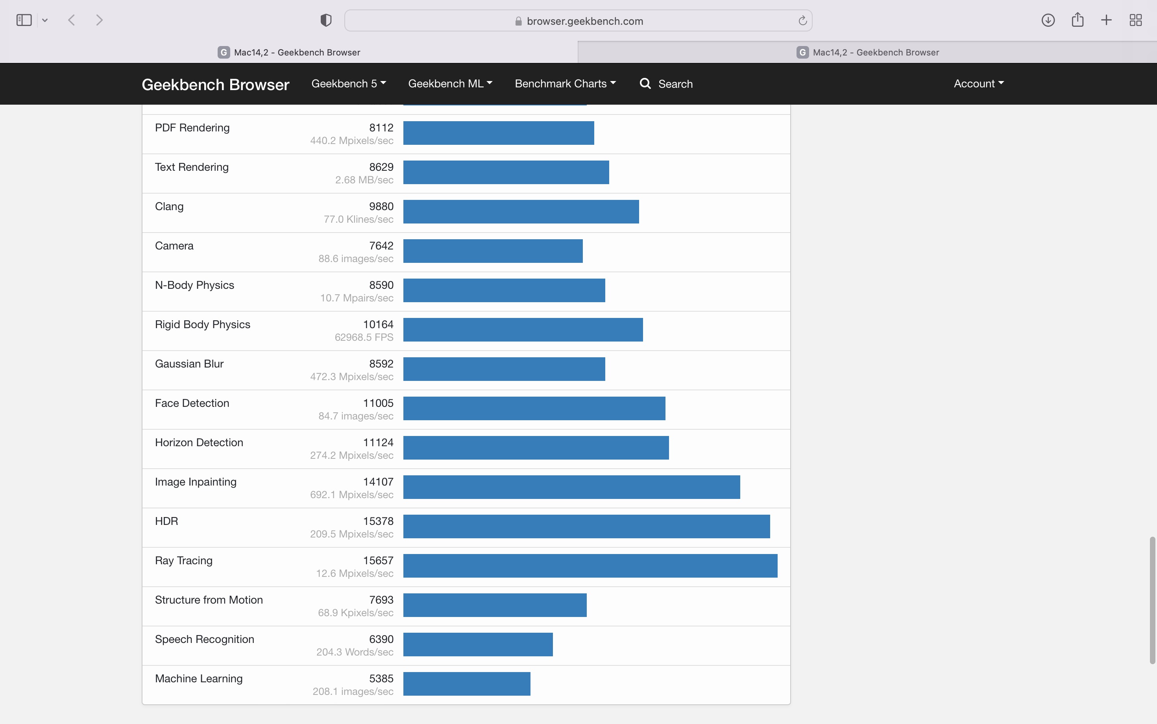The width and height of the screenshot is (1157, 724).
Task: Click the Camera row label
Action: (174, 246)
